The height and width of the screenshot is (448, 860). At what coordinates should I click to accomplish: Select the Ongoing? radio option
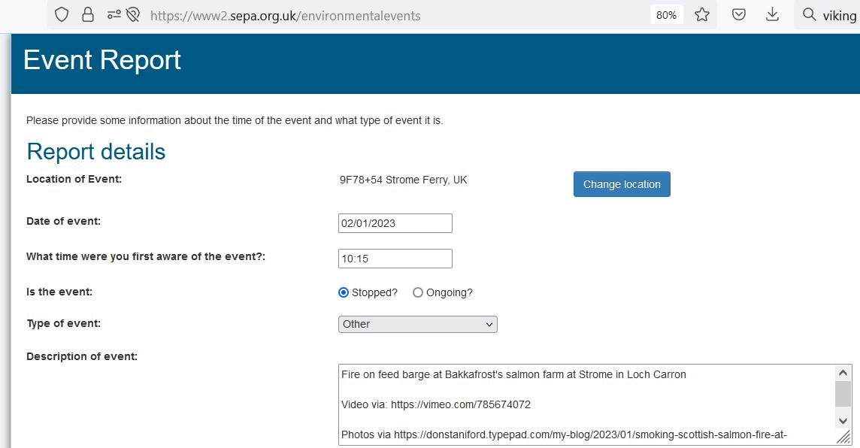pos(418,292)
